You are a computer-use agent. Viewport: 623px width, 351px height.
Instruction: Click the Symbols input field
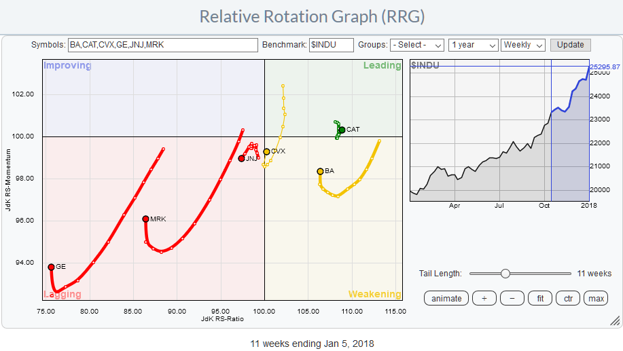coord(163,45)
